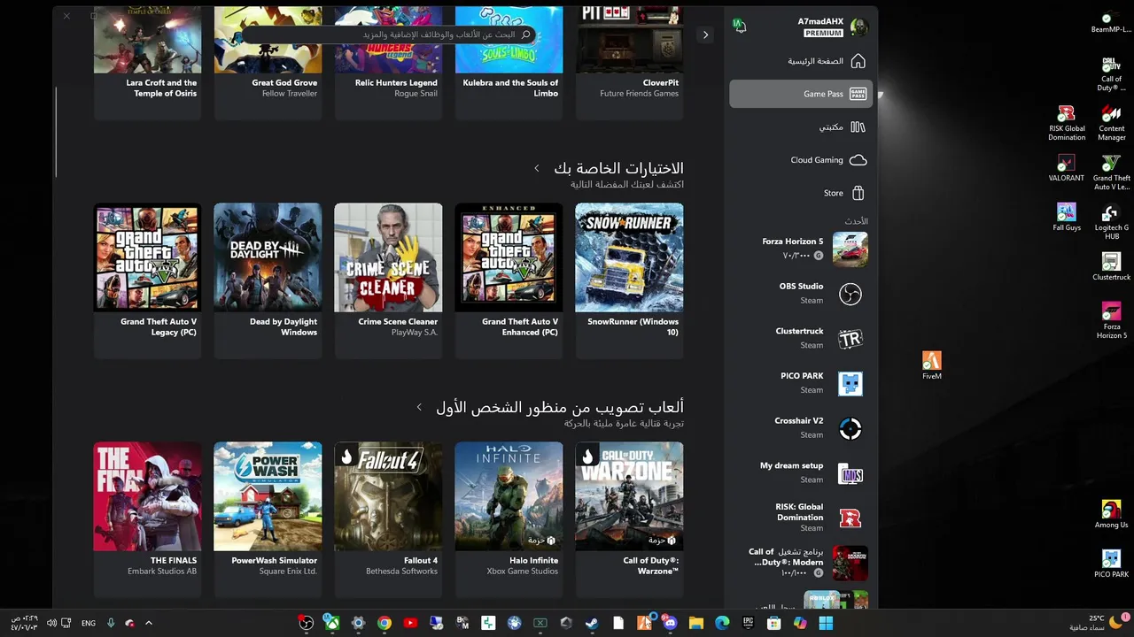The image size is (1134, 637).
Task: Open Great God Grove game card
Action: pos(268,62)
